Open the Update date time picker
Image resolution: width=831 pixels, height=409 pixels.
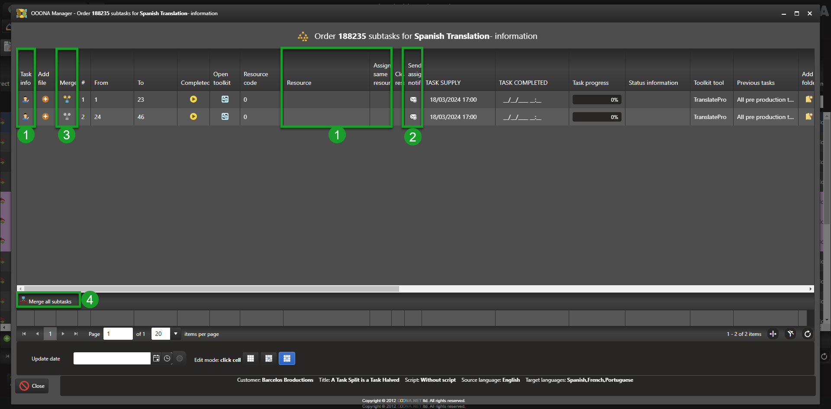click(x=167, y=358)
